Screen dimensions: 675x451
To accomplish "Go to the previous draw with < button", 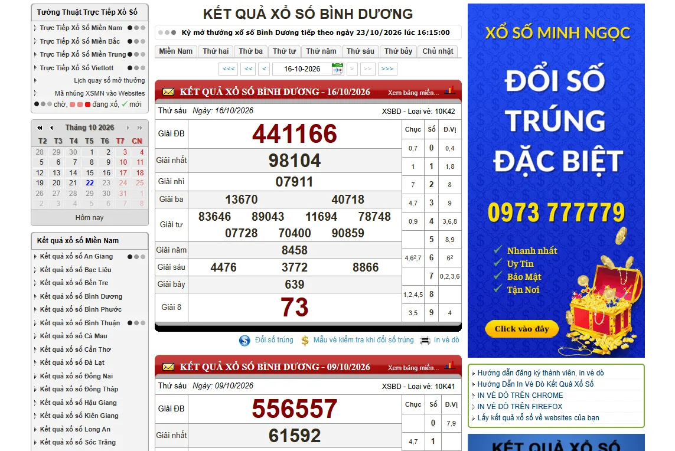I will [264, 69].
